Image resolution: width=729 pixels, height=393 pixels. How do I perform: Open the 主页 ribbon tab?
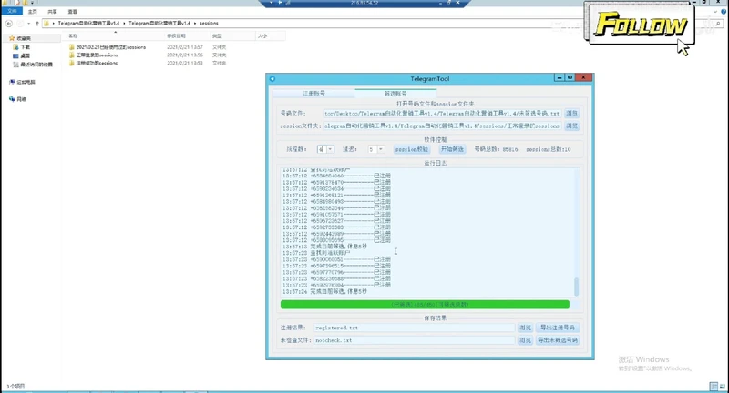tap(32, 12)
